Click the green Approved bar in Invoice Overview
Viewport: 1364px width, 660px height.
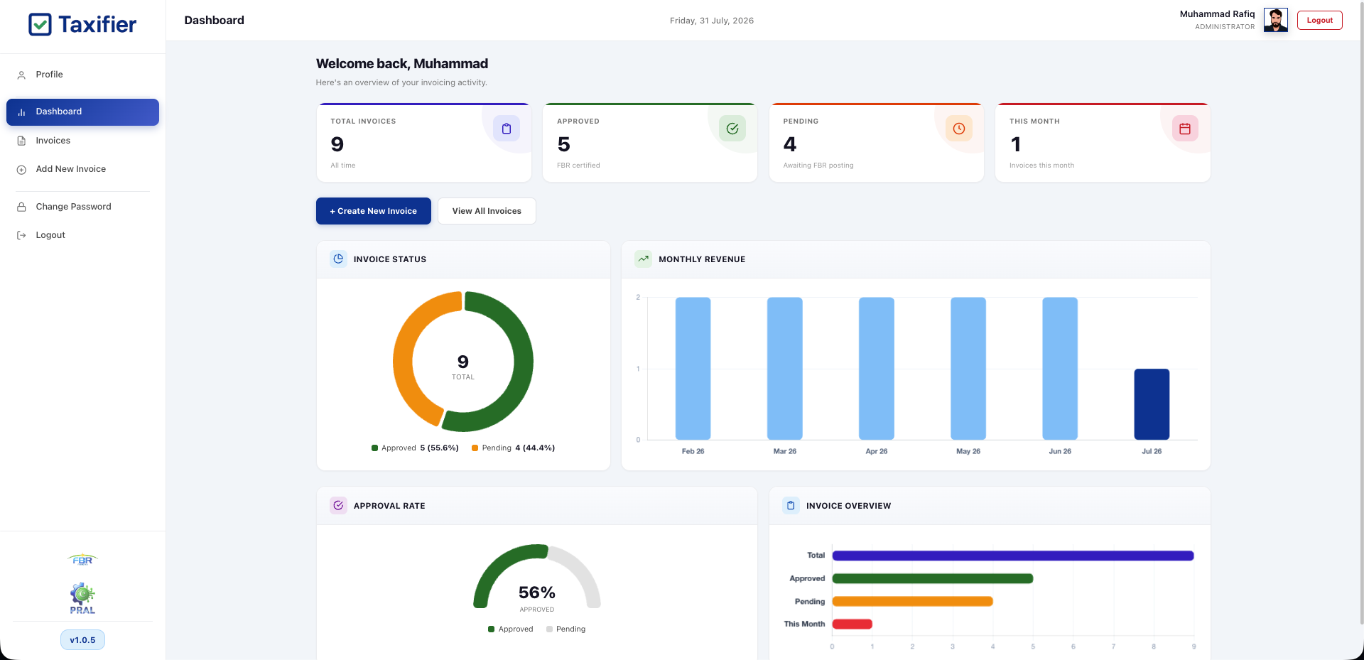(x=933, y=578)
